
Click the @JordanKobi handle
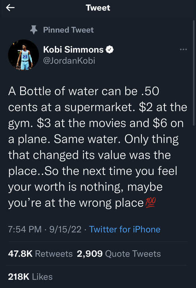[69, 61]
